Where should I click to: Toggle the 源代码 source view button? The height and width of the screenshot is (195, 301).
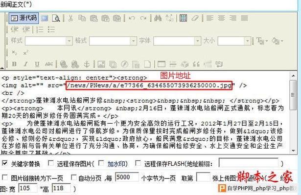tap(24, 18)
